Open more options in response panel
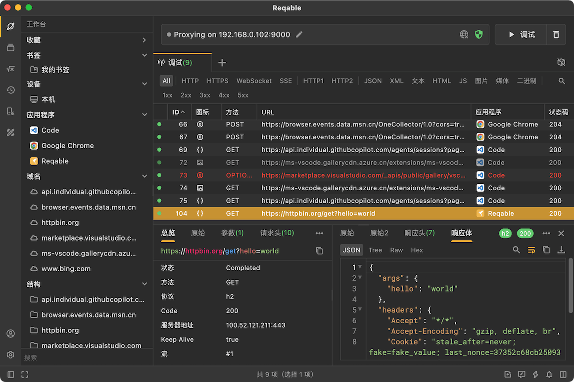The image size is (574, 382). 546,233
